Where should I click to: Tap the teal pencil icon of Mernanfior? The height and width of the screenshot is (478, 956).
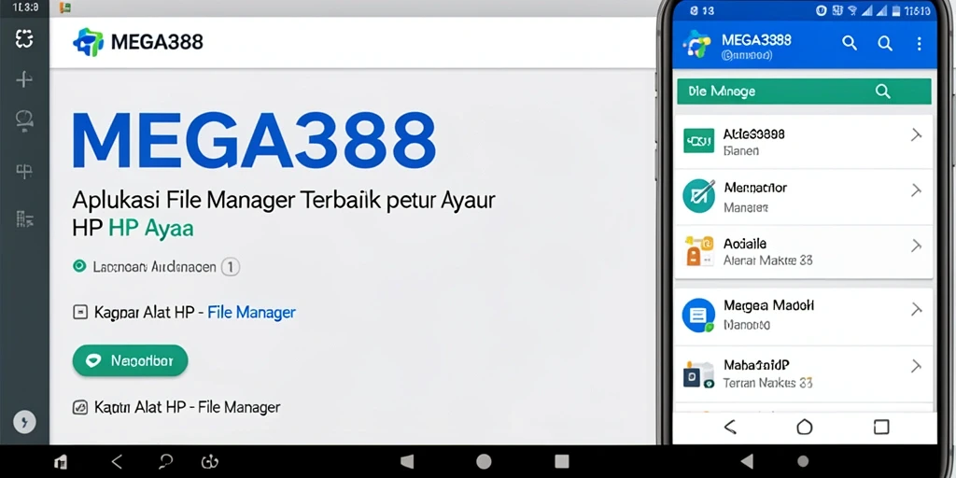[x=698, y=196]
